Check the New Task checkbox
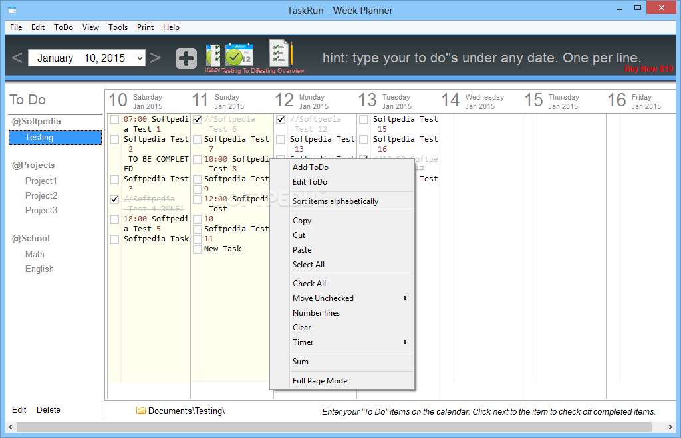This screenshot has width=681, height=438. (x=198, y=249)
